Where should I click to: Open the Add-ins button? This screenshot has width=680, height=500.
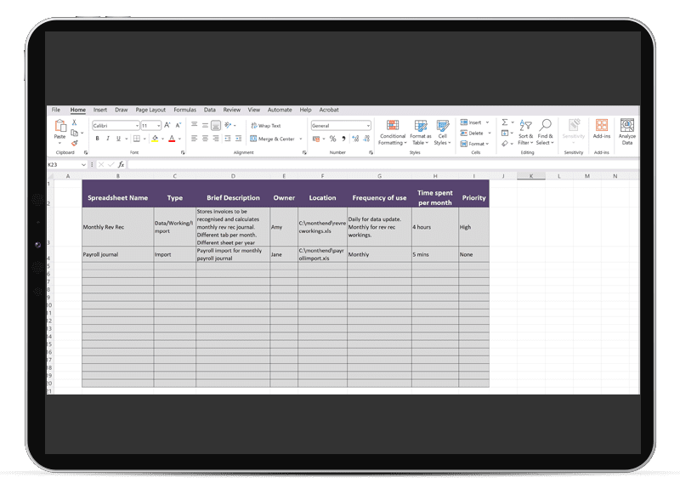[x=602, y=129]
